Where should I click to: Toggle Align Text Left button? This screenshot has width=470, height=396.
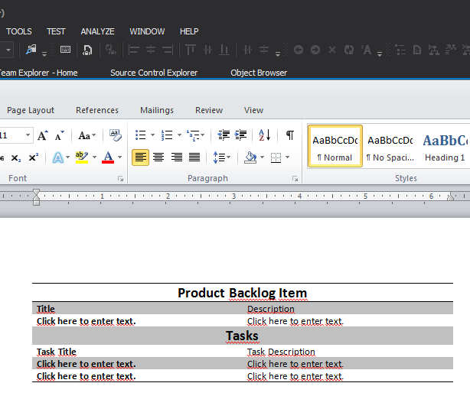(140, 157)
